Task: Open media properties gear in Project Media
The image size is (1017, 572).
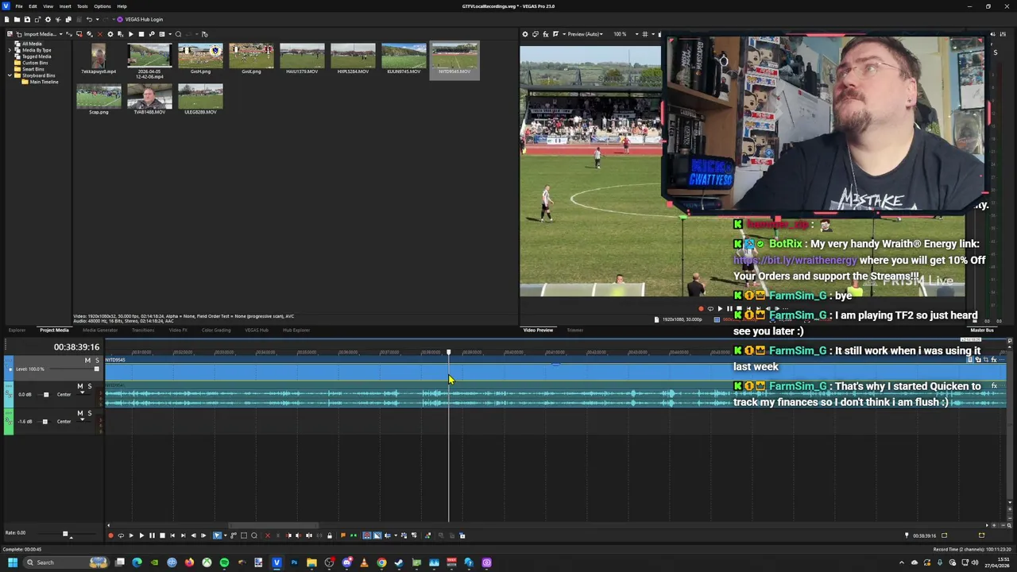Action: pos(110,34)
